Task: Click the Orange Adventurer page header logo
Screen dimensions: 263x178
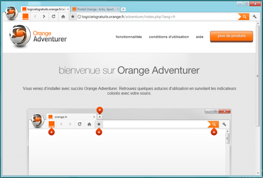Action: 38,36
